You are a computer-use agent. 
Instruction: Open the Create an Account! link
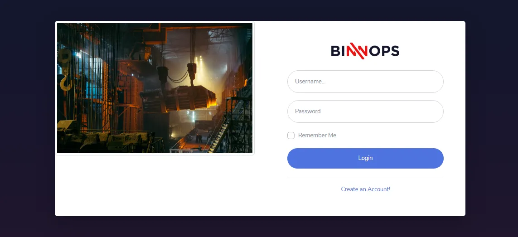click(x=365, y=189)
